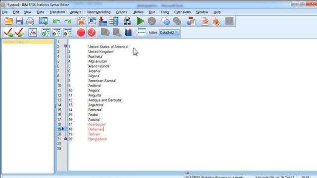
Task: Click the indent-right syntax icon
Action: tap(56, 32)
